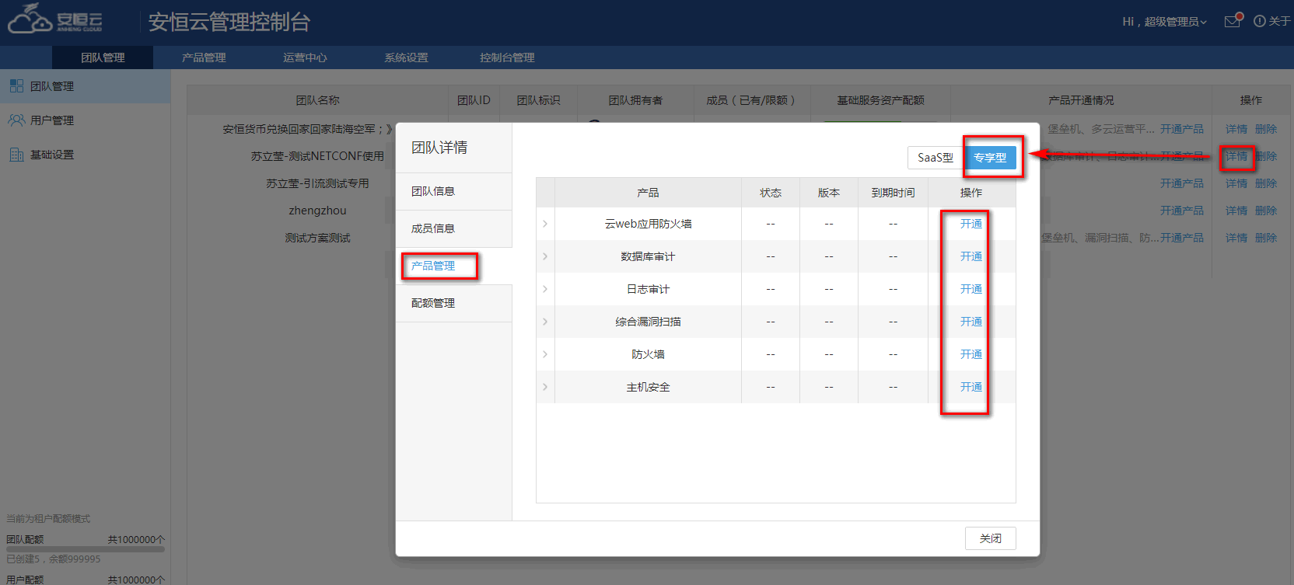Switch to the SaaS型 product type
The height and width of the screenshot is (585, 1294).
(x=936, y=158)
